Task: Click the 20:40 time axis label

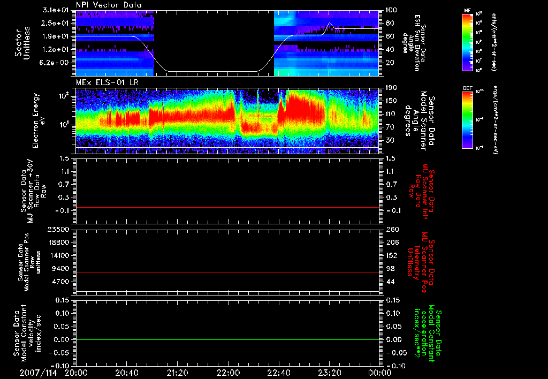Action: 126,373
